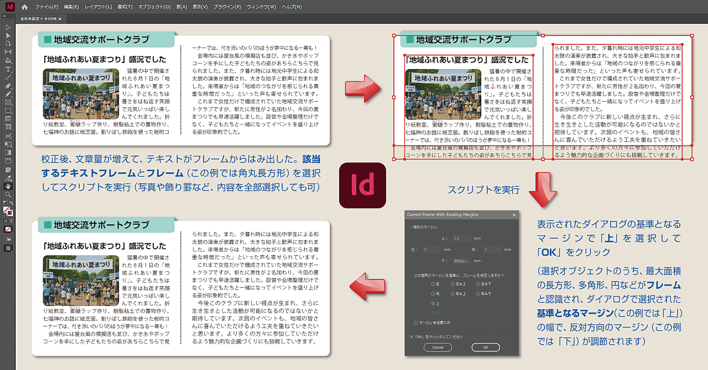
Task: Select the 上 radio button in the dialog
Action: point(433,303)
